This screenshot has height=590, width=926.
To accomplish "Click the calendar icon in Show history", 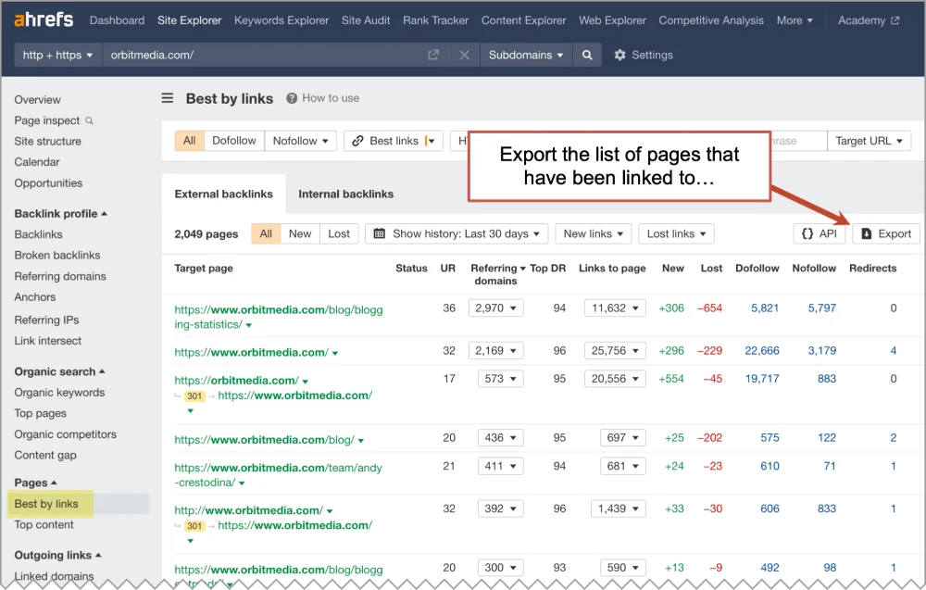I will 379,233.
